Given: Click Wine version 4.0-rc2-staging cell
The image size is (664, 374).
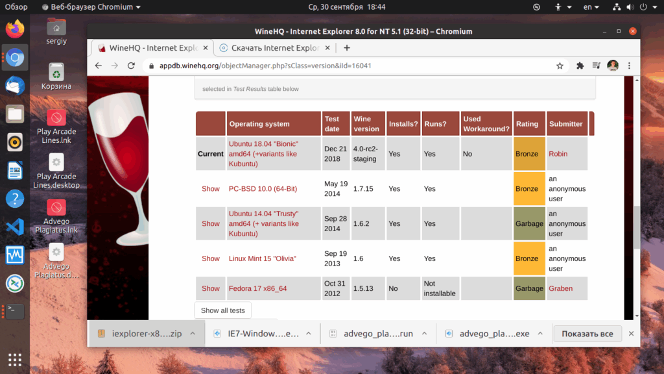Looking at the screenshot, I should [368, 153].
